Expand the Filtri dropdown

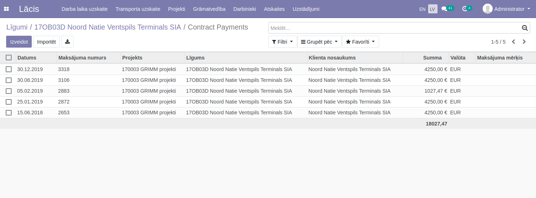click(x=282, y=42)
